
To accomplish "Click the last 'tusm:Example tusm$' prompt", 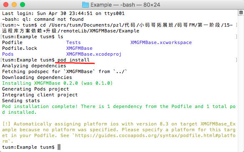I will [28, 147].
